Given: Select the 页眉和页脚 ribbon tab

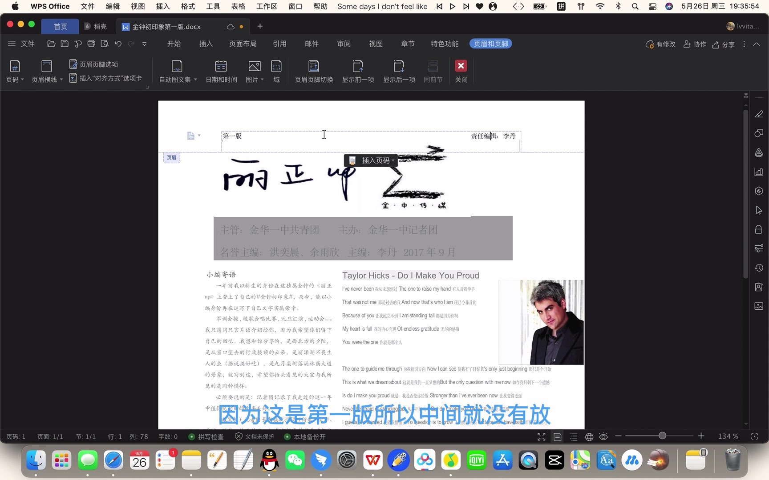Looking at the screenshot, I should coord(491,44).
